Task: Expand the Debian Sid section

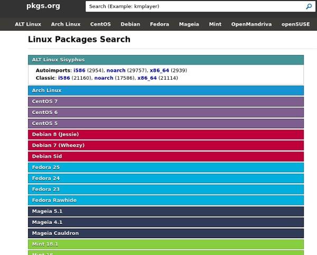Action: [166, 156]
